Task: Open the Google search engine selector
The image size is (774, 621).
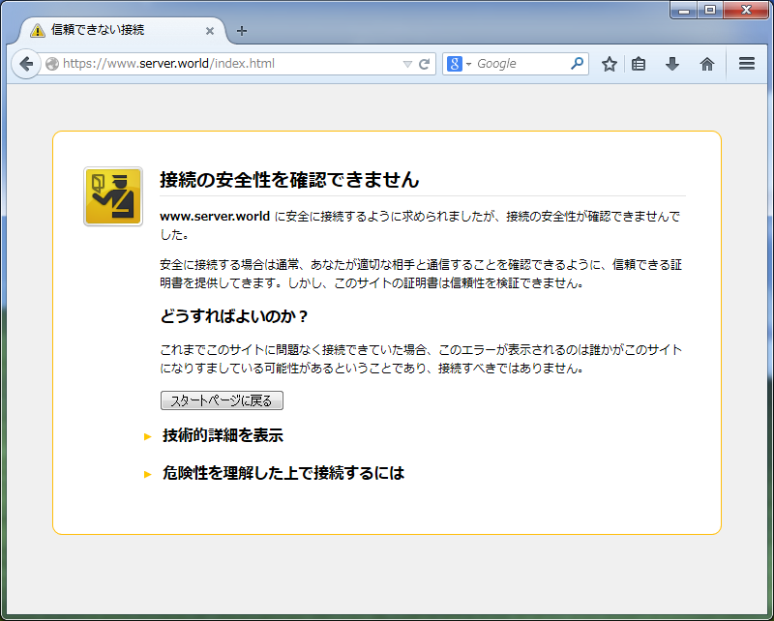Action: click(x=459, y=64)
